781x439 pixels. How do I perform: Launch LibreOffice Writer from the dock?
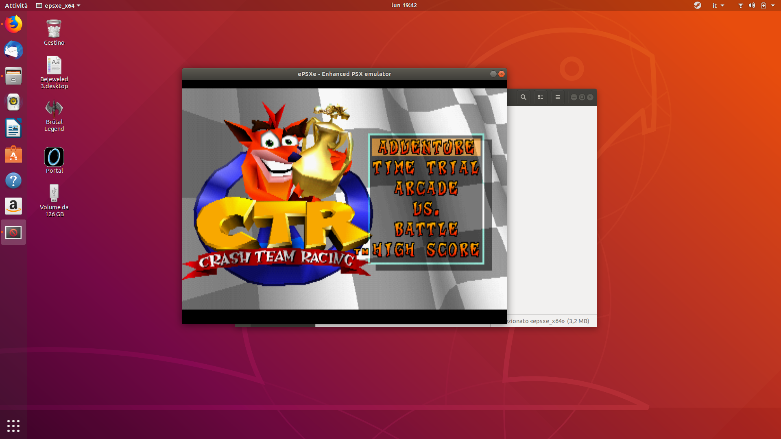13,128
